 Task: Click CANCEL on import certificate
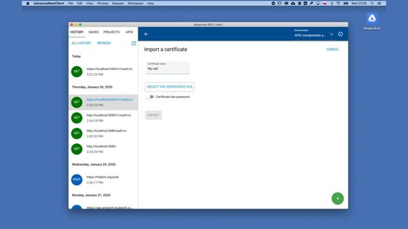(x=333, y=50)
